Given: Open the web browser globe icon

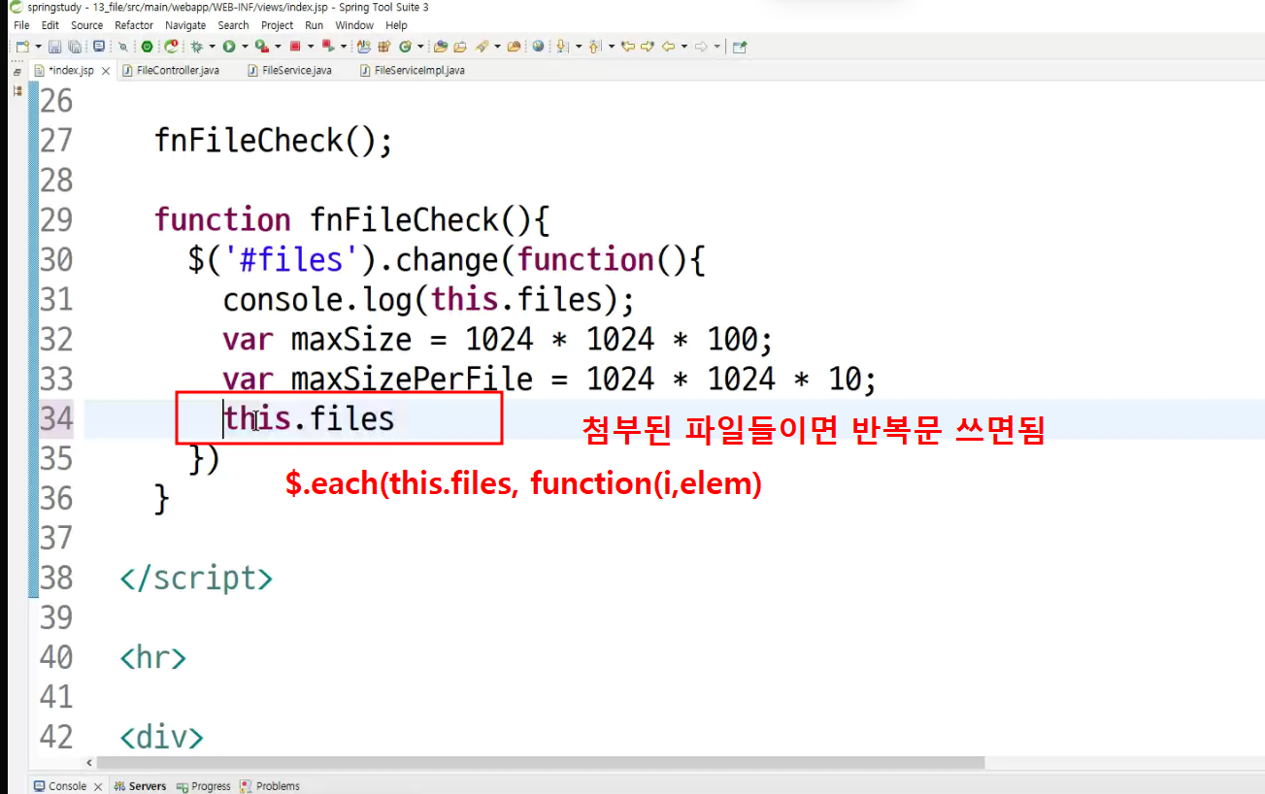Looking at the screenshot, I should pyautogui.click(x=538, y=46).
